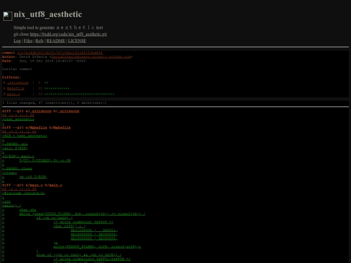Click the author's noreply email address
Image resolution: width=351 pixels, height=263 pixels.
(x=91, y=56)
